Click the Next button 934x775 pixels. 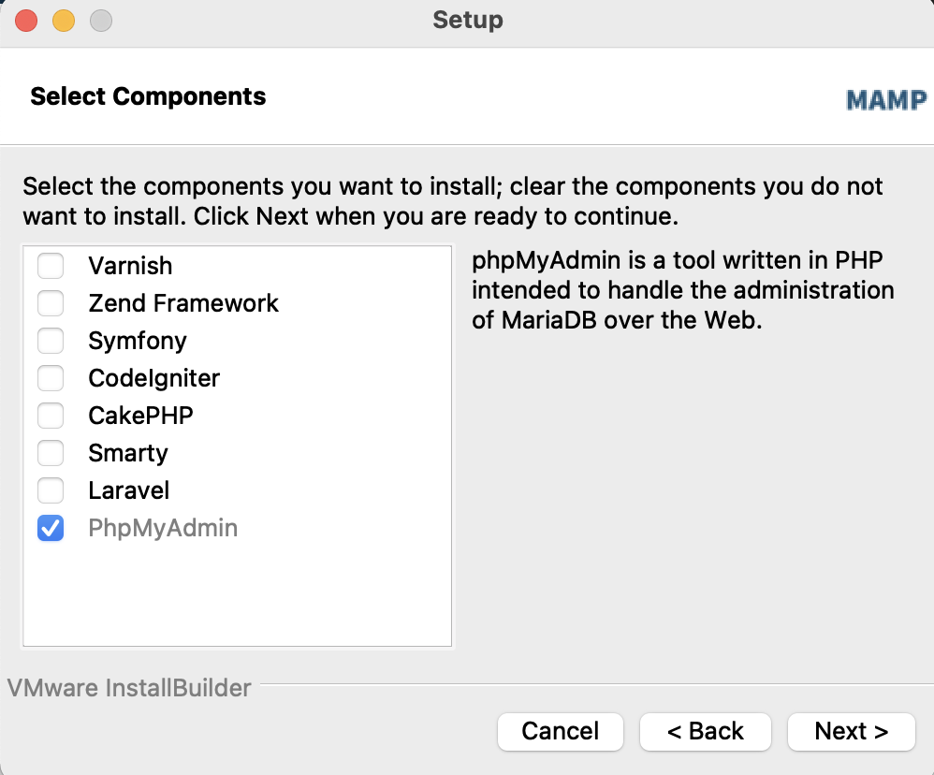click(x=852, y=732)
